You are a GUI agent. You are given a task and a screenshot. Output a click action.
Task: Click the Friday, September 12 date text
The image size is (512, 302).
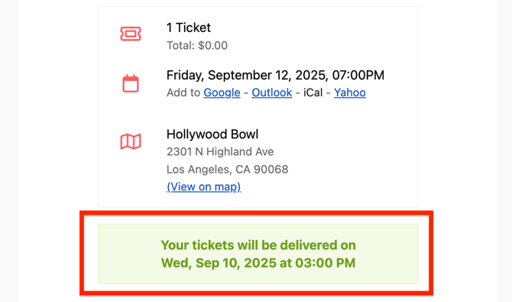(x=275, y=75)
